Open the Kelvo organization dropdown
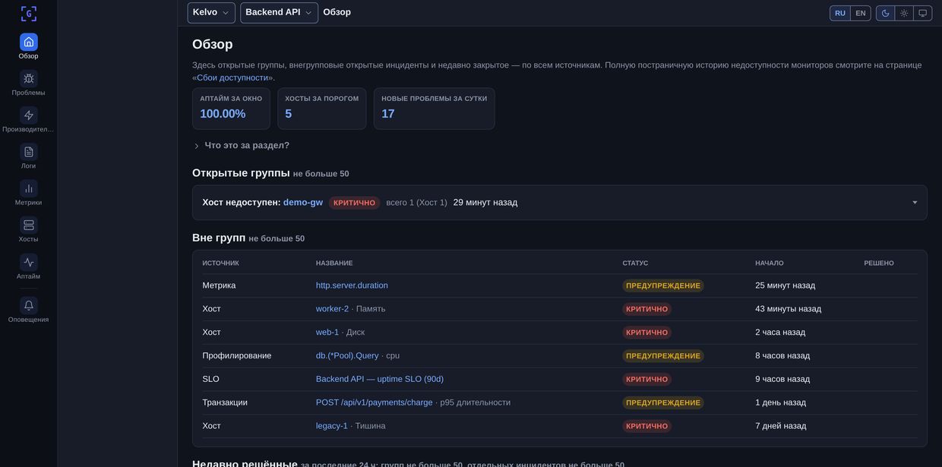The image size is (942, 467). coord(211,13)
